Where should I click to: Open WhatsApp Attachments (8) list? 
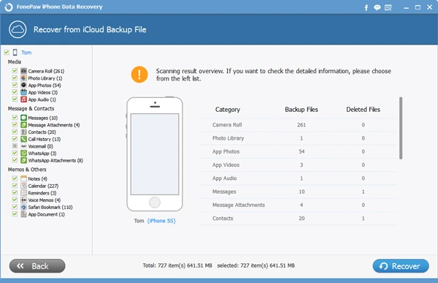[x=55, y=160]
